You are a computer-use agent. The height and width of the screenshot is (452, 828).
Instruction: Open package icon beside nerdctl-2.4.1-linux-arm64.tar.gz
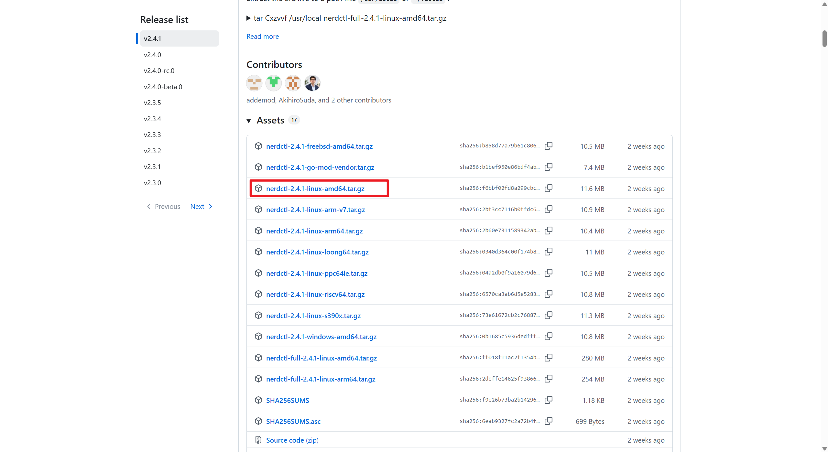coord(258,231)
